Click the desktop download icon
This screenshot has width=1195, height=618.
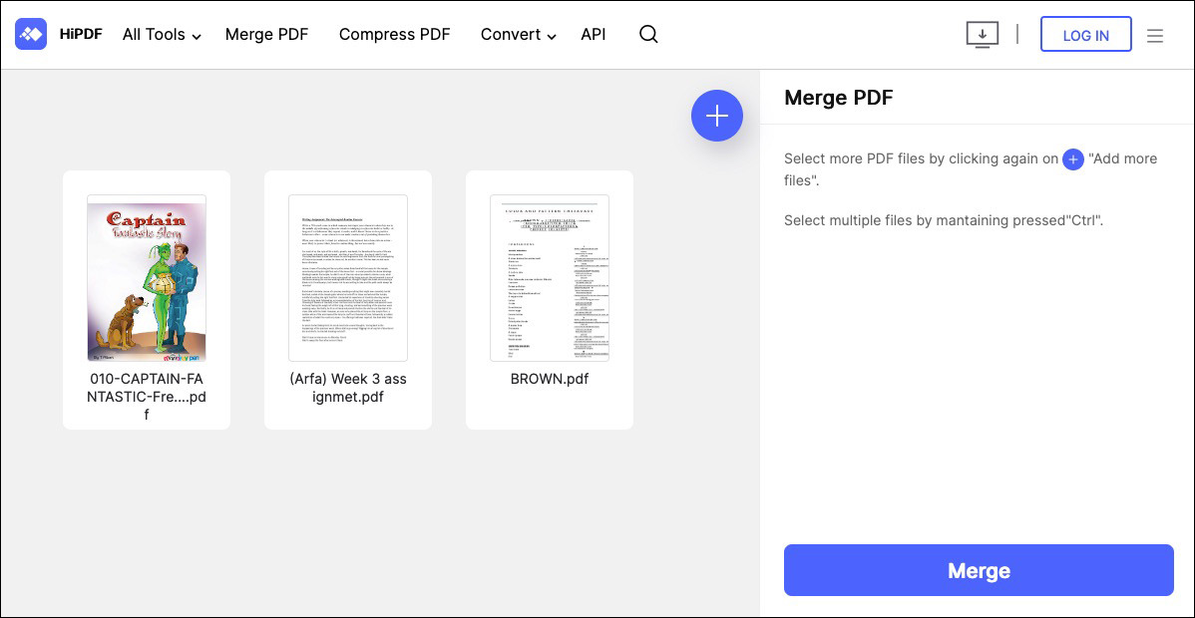[983, 35]
